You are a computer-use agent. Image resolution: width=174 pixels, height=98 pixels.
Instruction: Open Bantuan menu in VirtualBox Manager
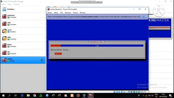[x=17, y=4]
